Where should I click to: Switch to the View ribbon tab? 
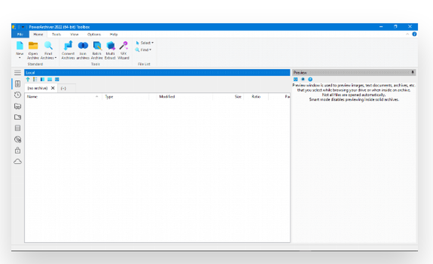[x=74, y=34]
